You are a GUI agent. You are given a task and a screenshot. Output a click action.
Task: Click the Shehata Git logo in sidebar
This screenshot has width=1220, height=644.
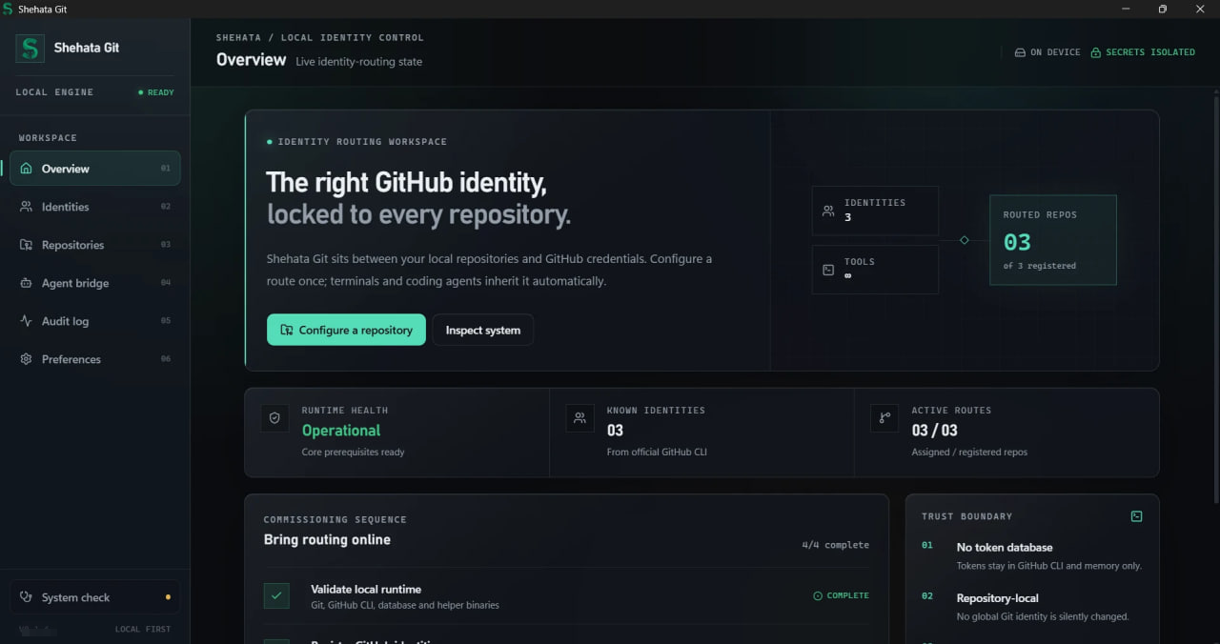pyautogui.click(x=30, y=49)
